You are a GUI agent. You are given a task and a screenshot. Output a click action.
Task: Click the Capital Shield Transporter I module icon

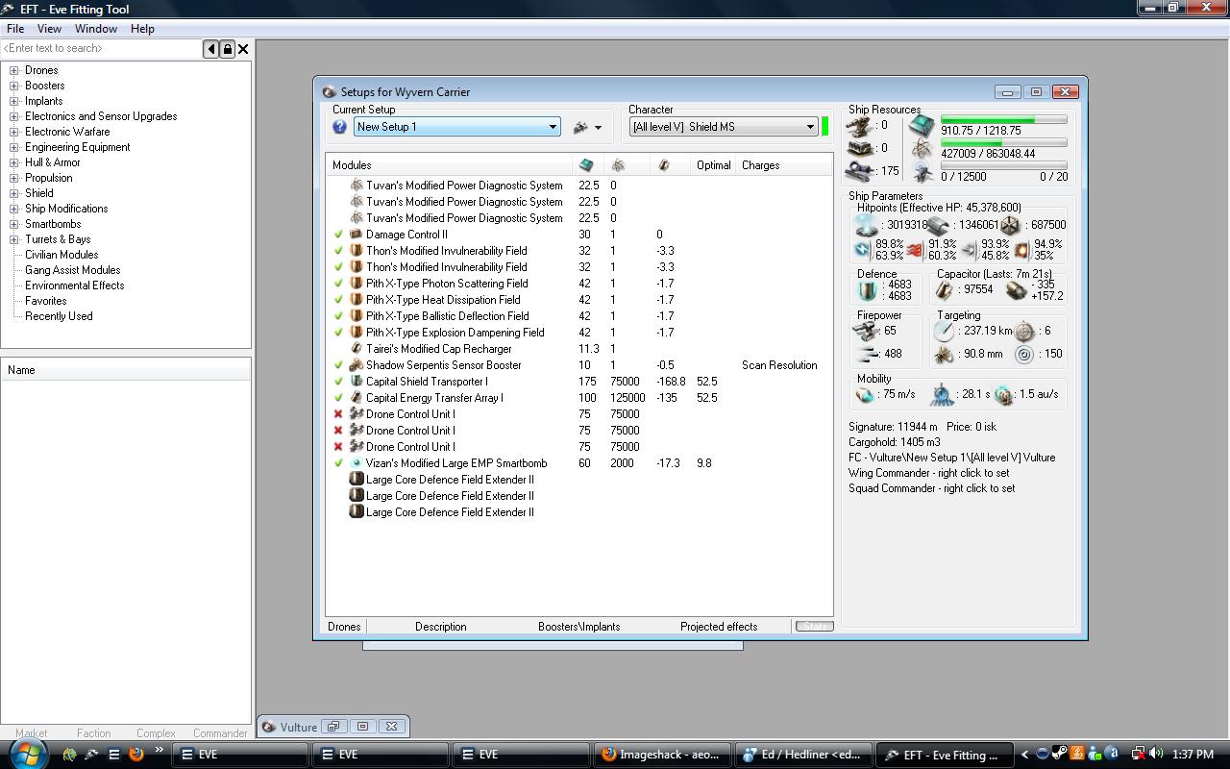(357, 382)
